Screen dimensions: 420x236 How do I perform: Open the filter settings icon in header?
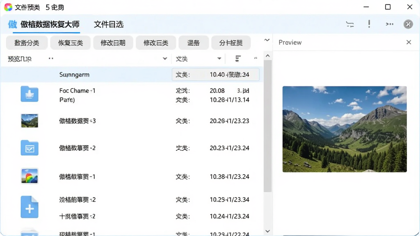click(350, 24)
